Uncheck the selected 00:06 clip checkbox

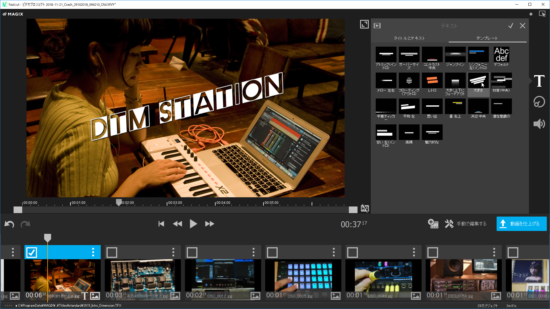coord(32,253)
